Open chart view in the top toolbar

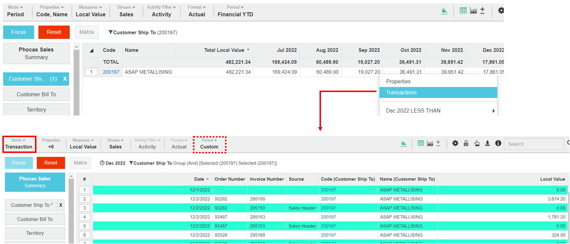coord(474,11)
